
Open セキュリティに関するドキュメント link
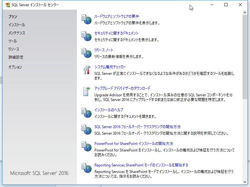116,33
